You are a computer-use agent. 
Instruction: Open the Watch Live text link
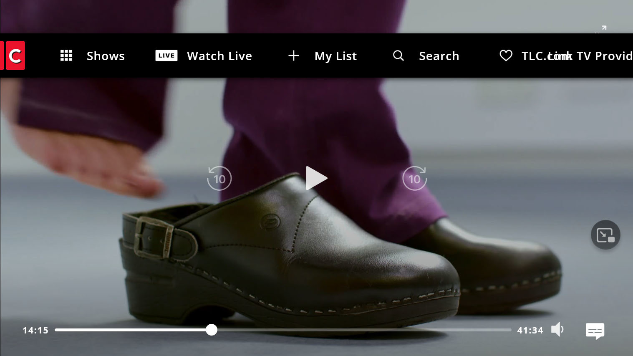pyautogui.click(x=219, y=56)
